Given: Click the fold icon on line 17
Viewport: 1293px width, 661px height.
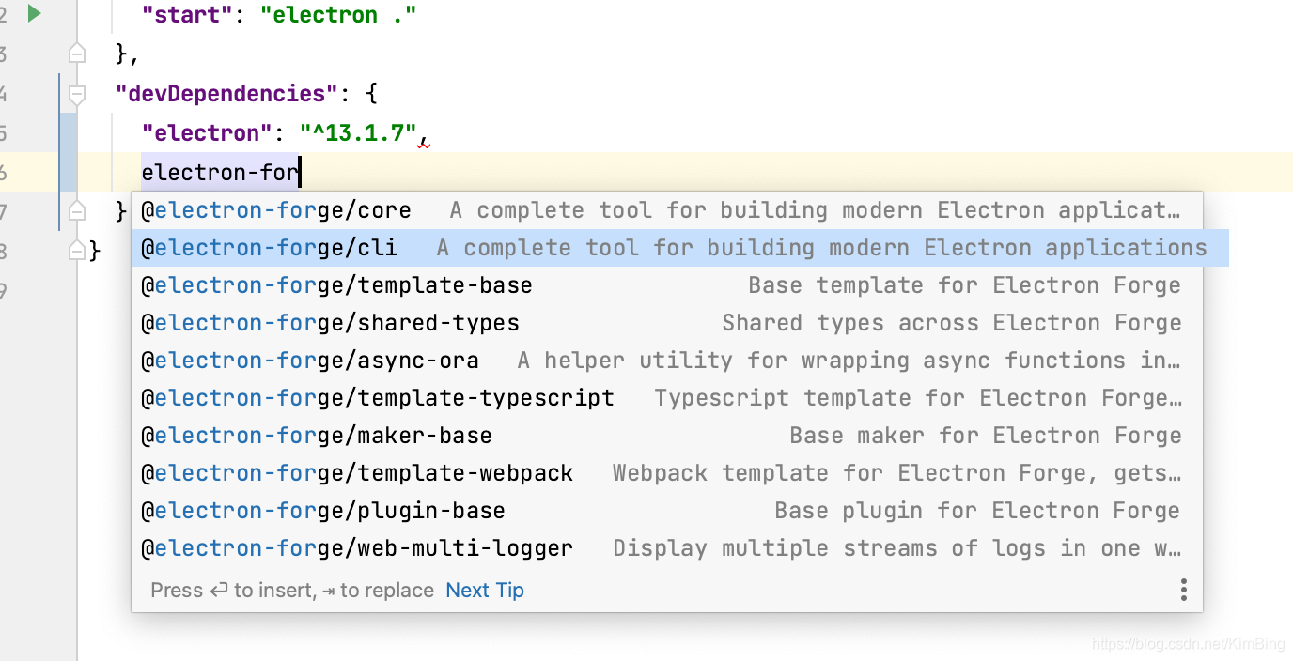Looking at the screenshot, I should tap(77, 211).
